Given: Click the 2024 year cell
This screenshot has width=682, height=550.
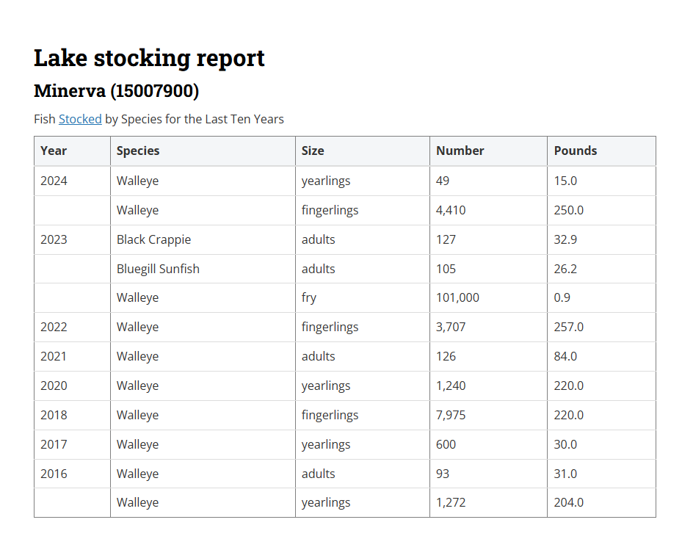Looking at the screenshot, I should 54,181.
